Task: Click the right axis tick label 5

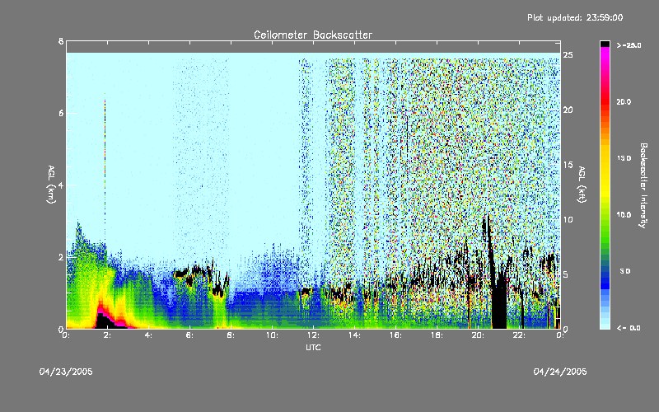Action: coord(566,274)
